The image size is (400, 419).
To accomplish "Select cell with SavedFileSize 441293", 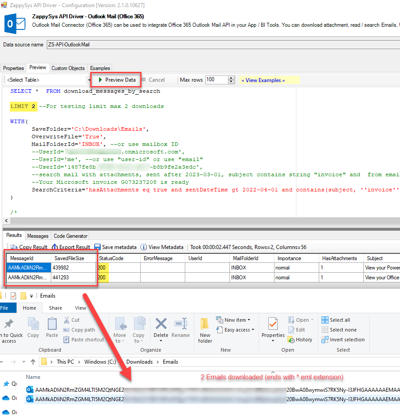I will 74,278.
